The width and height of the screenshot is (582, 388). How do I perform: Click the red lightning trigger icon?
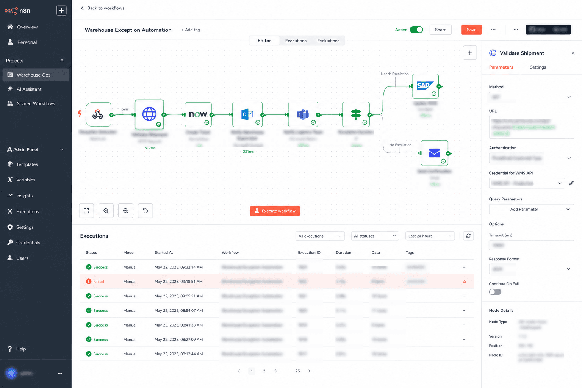tap(80, 113)
